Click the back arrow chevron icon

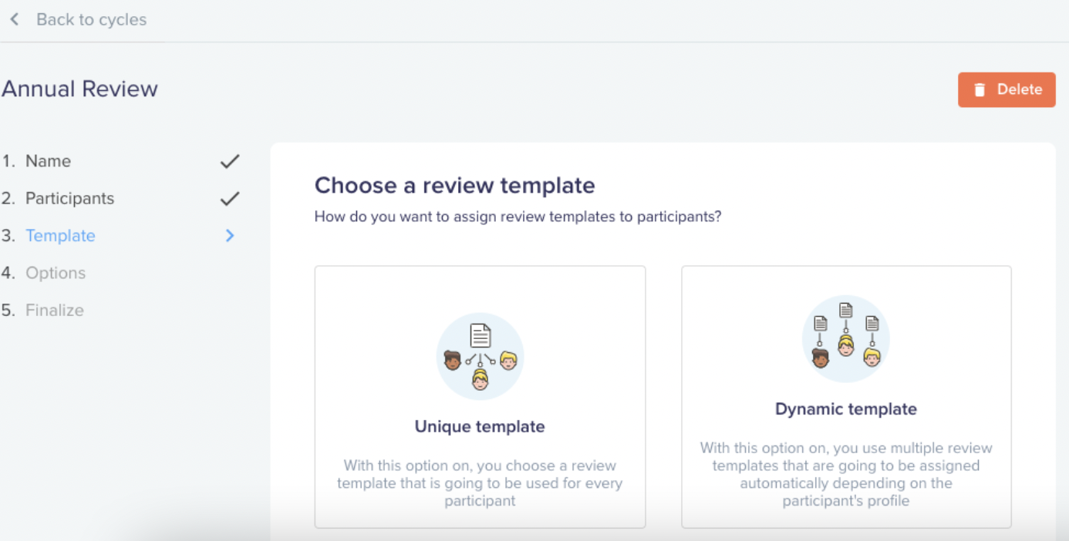[14, 19]
